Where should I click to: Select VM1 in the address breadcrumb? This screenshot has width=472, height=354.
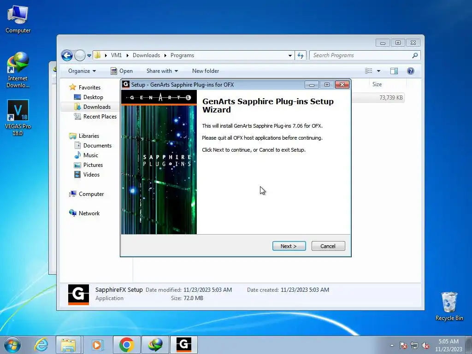pyautogui.click(x=116, y=55)
